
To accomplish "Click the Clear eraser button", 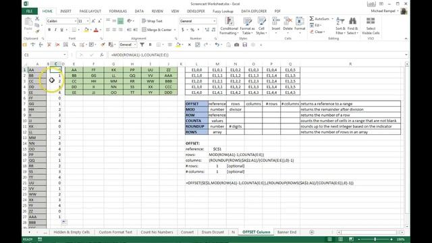I will click(317, 32).
